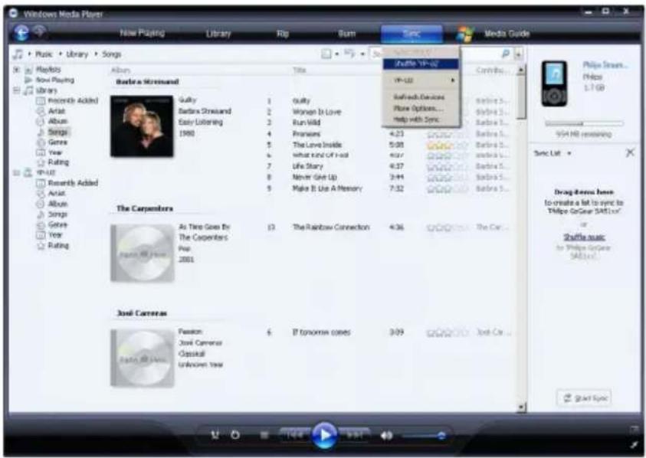This screenshot has height=458, width=646.
Task: Click the Forward navigation arrow button
Action: click(x=40, y=31)
